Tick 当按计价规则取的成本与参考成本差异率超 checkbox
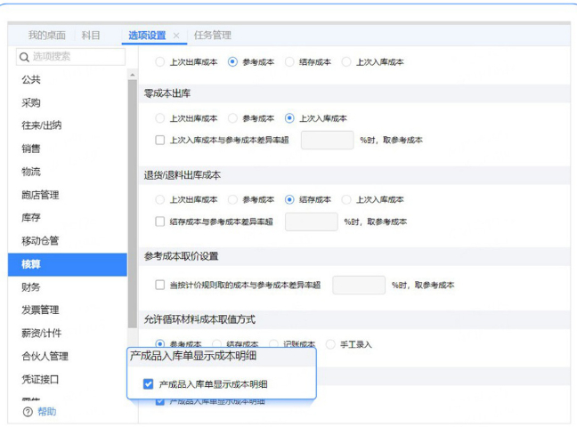The height and width of the screenshot is (427, 577). point(159,285)
